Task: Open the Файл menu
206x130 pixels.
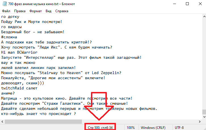Action: 6,11
